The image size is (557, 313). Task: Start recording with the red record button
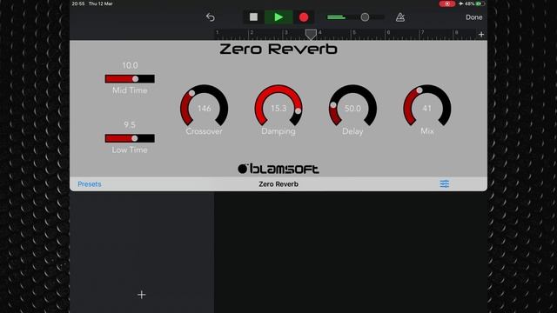[304, 17]
